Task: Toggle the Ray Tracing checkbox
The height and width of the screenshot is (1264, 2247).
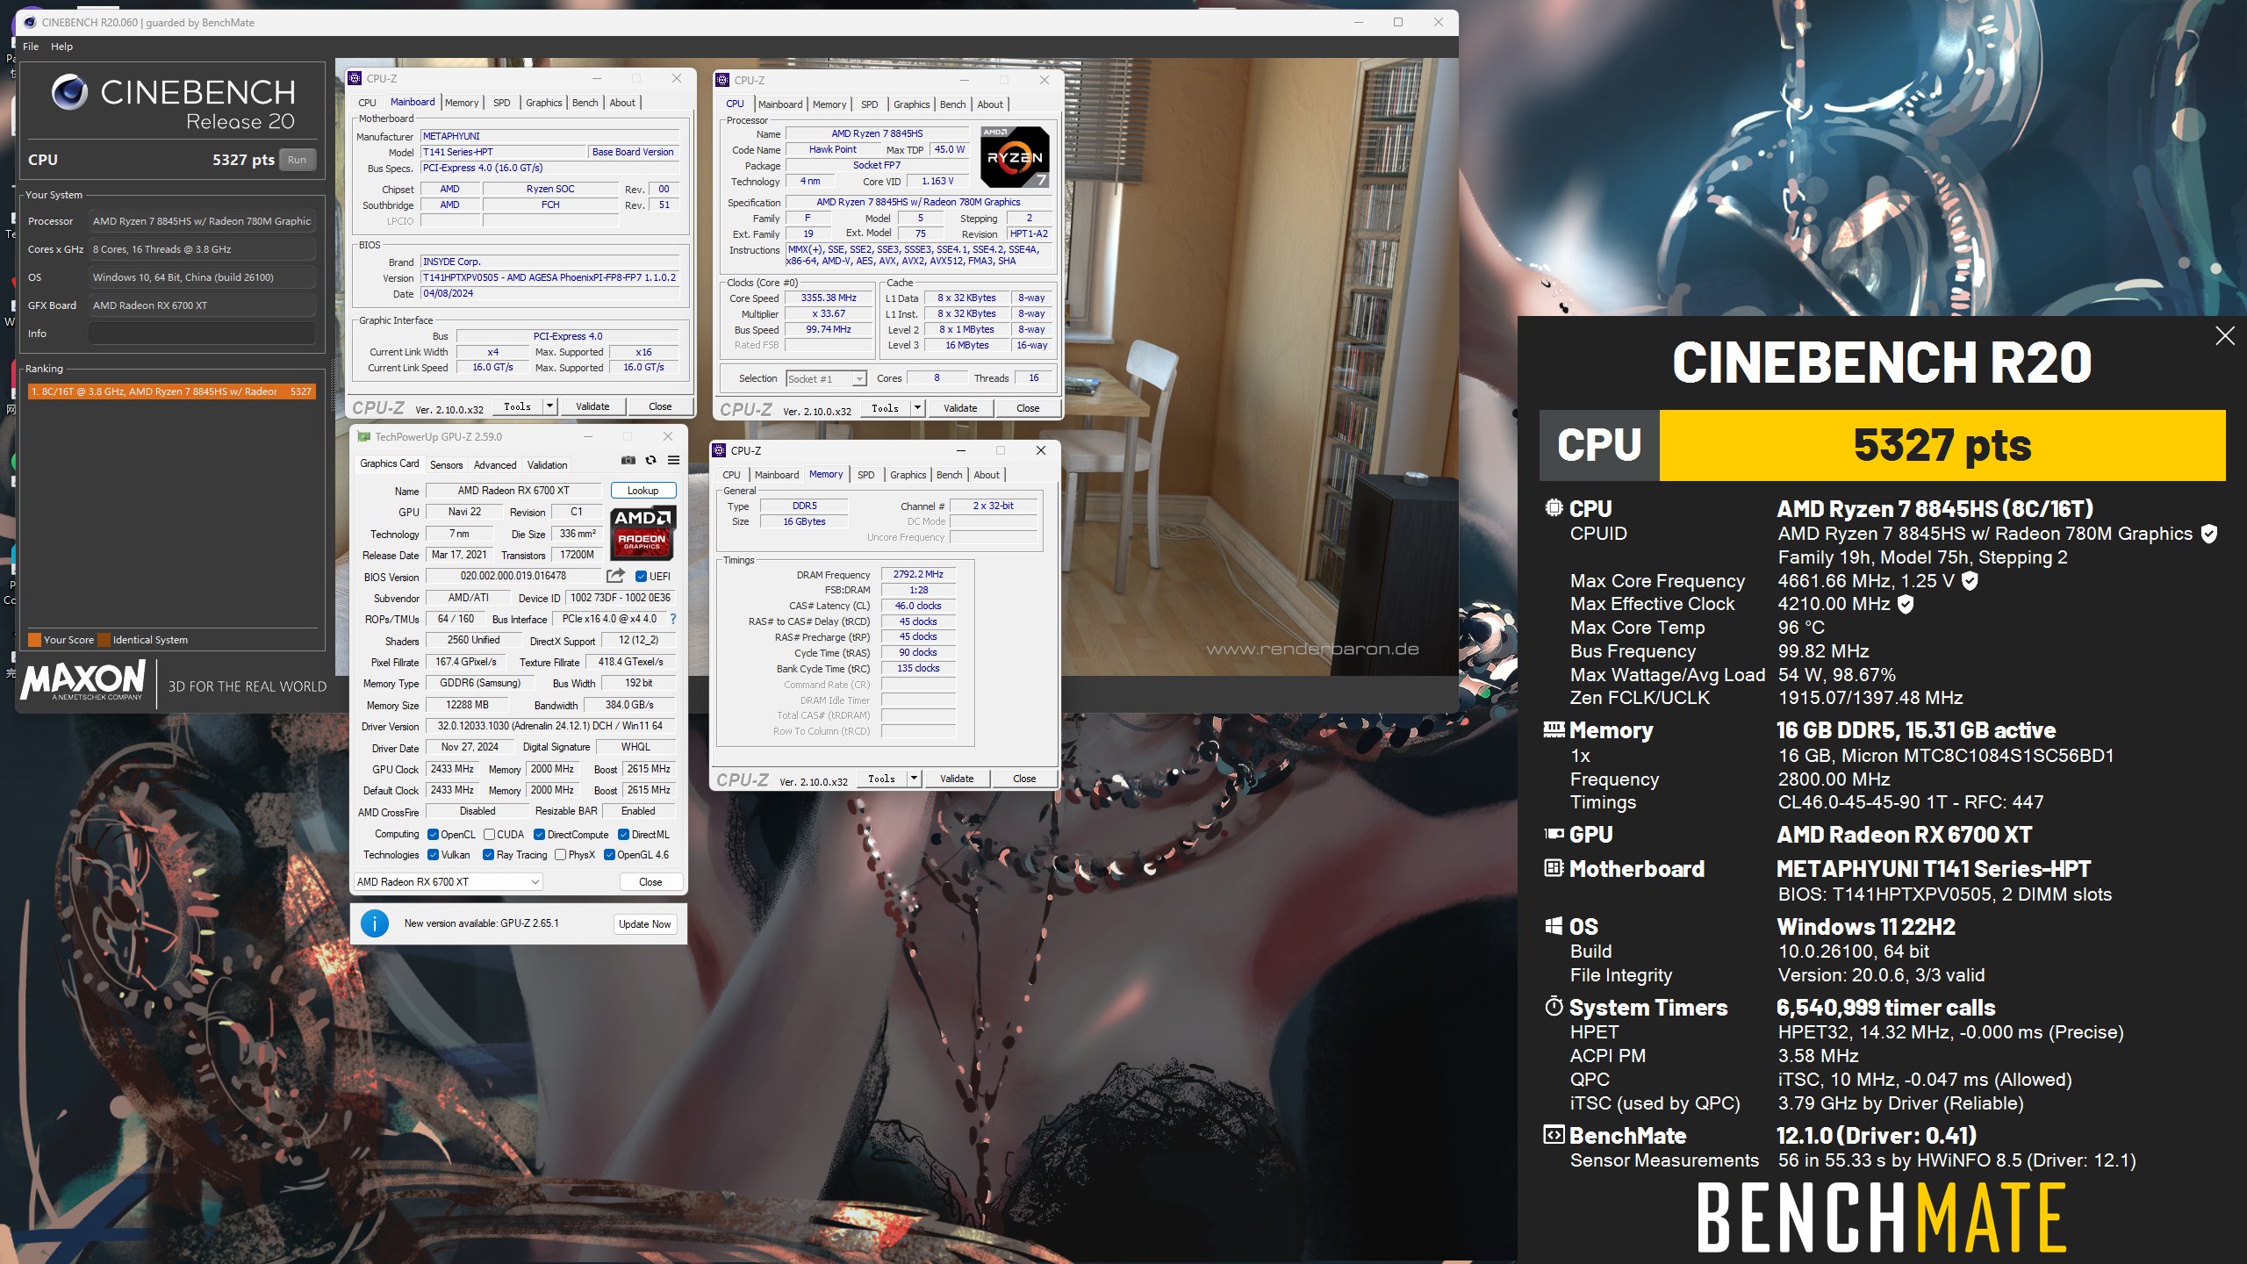Action: point(488,855)
